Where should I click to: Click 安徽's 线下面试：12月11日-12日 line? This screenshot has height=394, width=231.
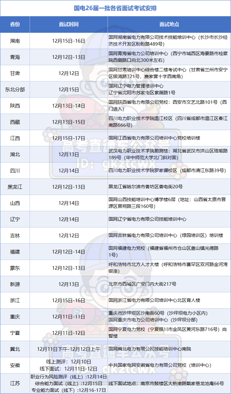tap(69, 368)
